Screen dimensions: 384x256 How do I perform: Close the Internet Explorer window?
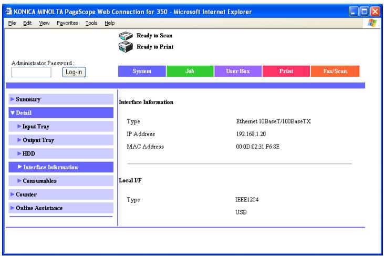tap(375, 12)
